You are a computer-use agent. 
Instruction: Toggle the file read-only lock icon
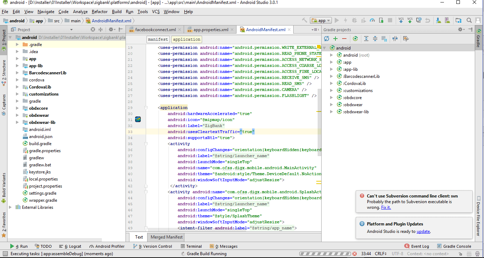[x=460, y=254]
